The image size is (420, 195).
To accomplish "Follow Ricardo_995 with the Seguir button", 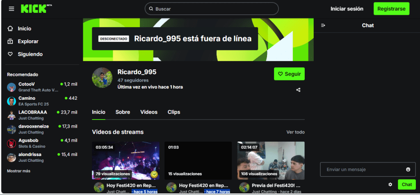I will [x=289, y=74].
